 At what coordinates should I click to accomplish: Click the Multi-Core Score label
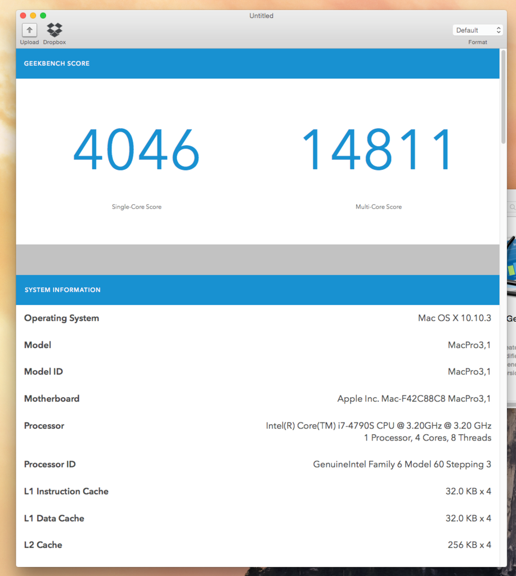coord(379,207)
